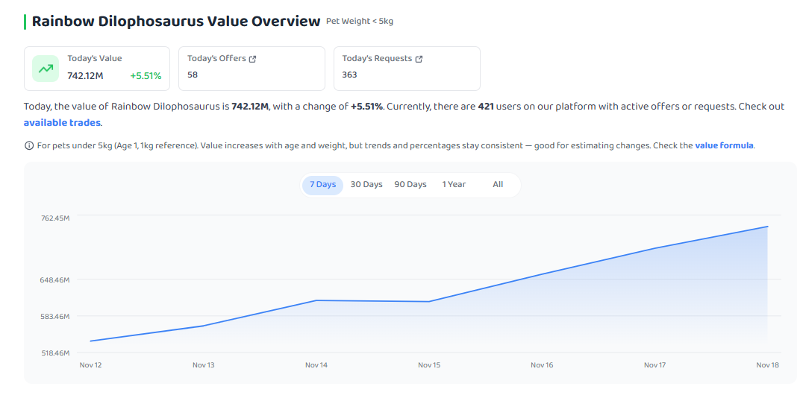
Task: Click the 583.46M y-axis label
Action: [54, 317]
